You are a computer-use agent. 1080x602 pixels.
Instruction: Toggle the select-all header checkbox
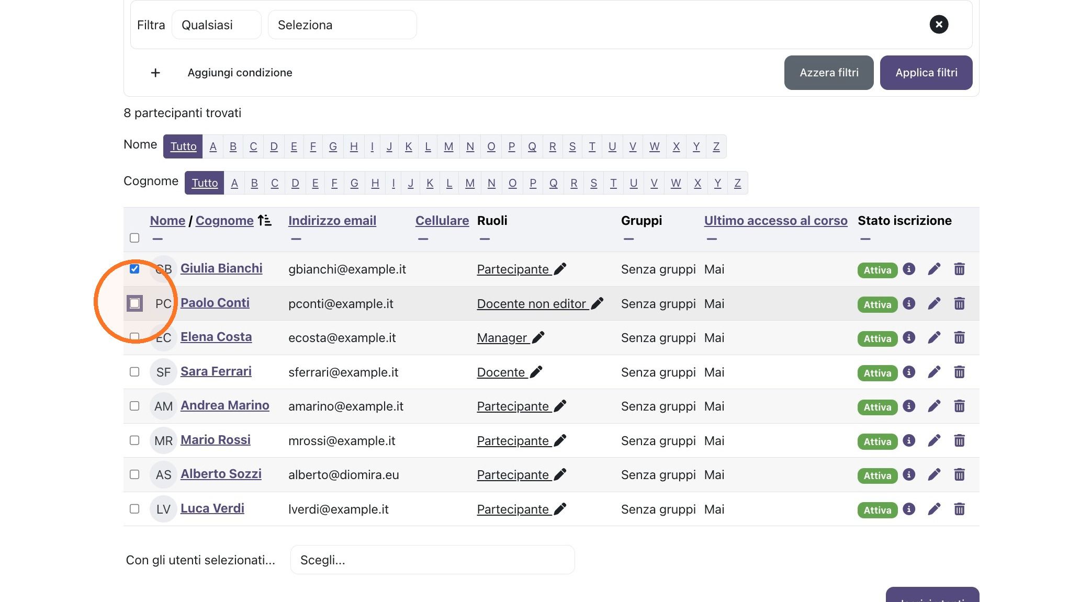click(134, 238)
